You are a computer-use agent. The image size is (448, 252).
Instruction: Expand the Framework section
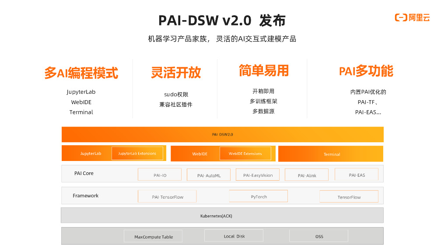pyautogui.click(x=85, y=196)
